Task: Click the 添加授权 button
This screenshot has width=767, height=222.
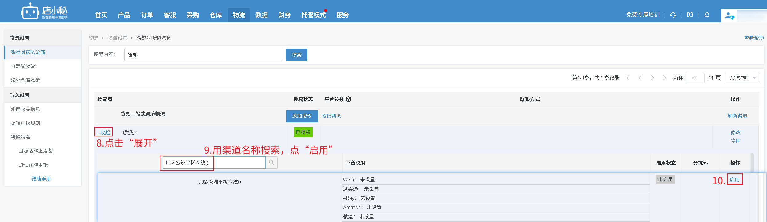Action: pos(302,116)
